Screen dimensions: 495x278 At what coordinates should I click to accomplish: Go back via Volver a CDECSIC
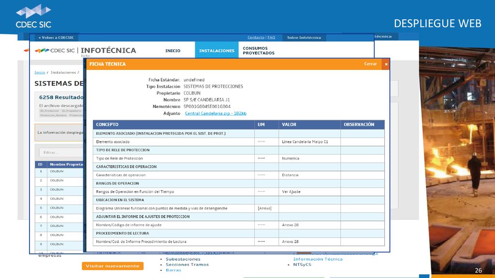(x=56, y=38)
